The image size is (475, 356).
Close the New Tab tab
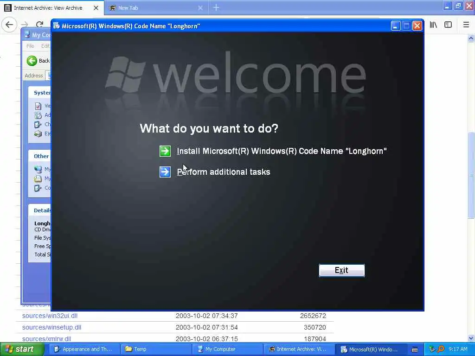point(200,8)
